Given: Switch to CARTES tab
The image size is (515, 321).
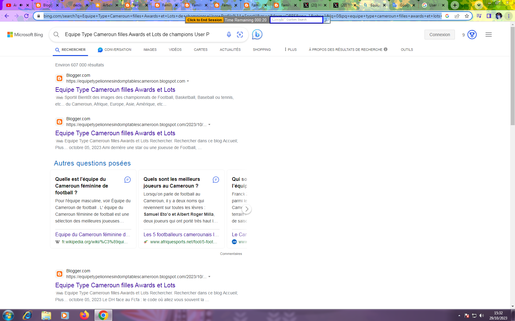Looking at the screenshot, I should pyautogui.click(x=201, y=50).
